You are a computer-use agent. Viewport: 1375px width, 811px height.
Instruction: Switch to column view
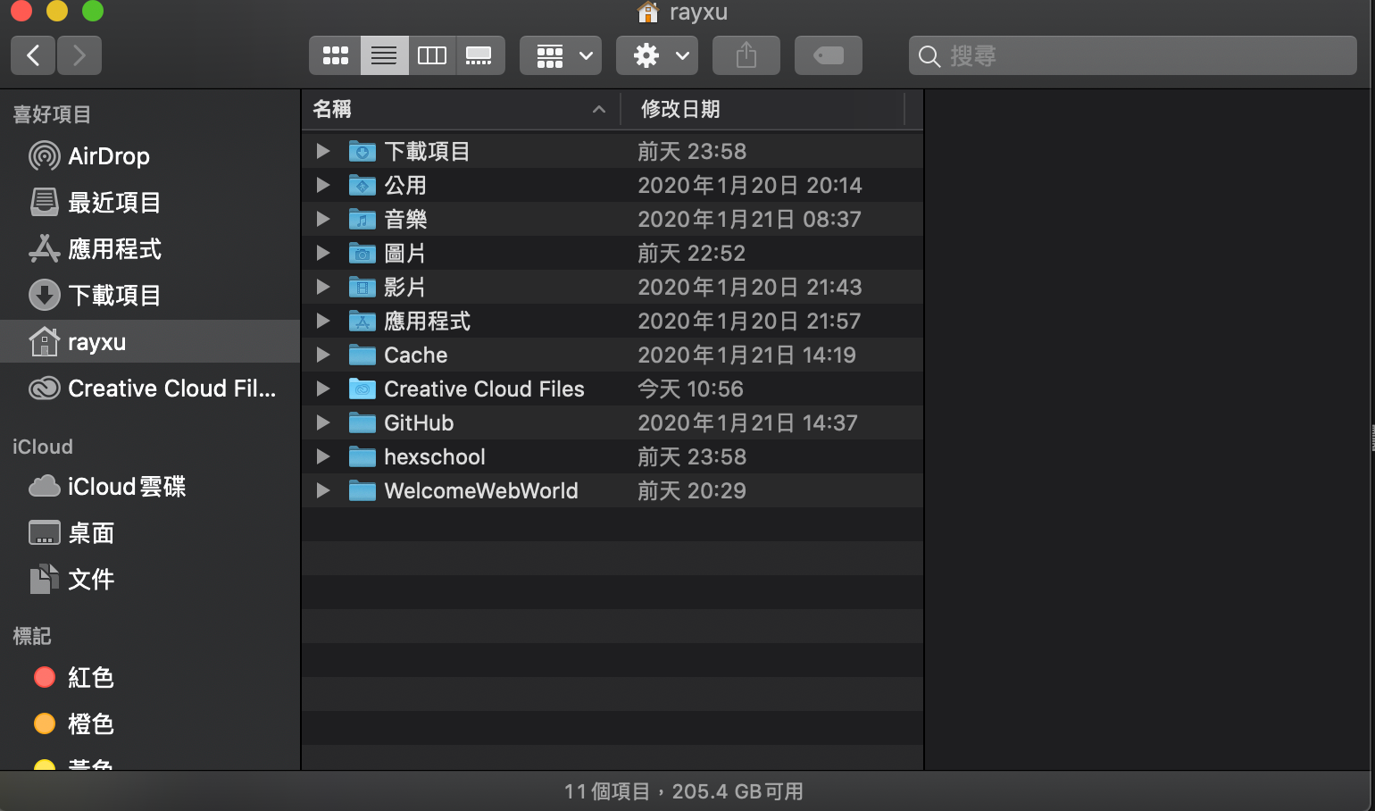432,55
